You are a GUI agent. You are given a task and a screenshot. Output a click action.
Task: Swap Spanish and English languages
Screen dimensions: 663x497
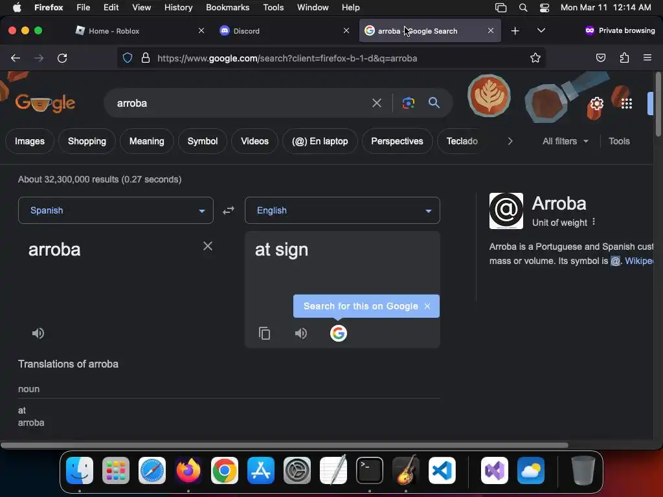[229, 210]
